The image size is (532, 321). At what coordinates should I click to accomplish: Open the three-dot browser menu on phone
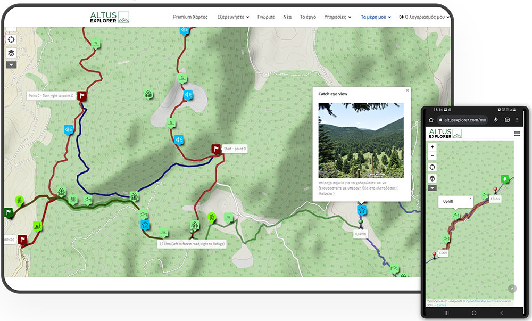tap(517, 120)
